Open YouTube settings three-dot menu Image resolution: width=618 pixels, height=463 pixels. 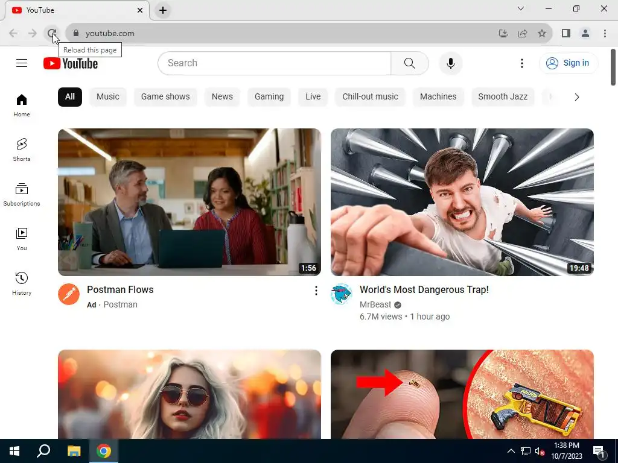coord(522,63)
